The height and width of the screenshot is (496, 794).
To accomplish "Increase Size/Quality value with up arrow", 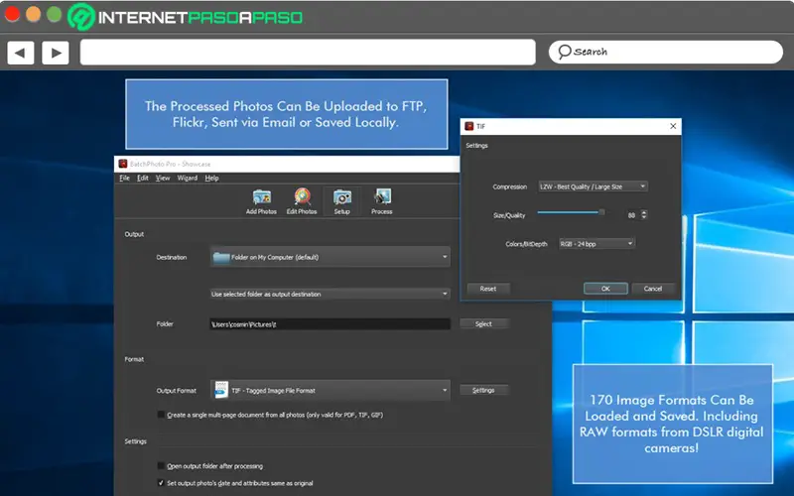I will [643, 212].
